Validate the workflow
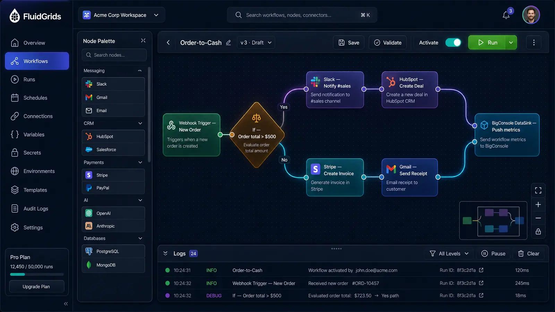This screenshot has height=312, width=555. [x=387, y=43]
